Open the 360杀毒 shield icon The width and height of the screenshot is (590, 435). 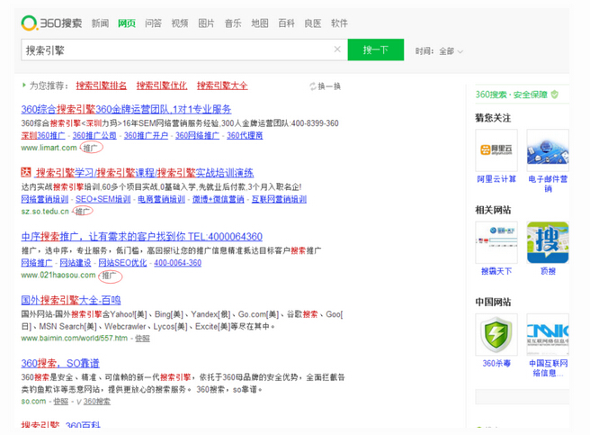coord(496,334)
